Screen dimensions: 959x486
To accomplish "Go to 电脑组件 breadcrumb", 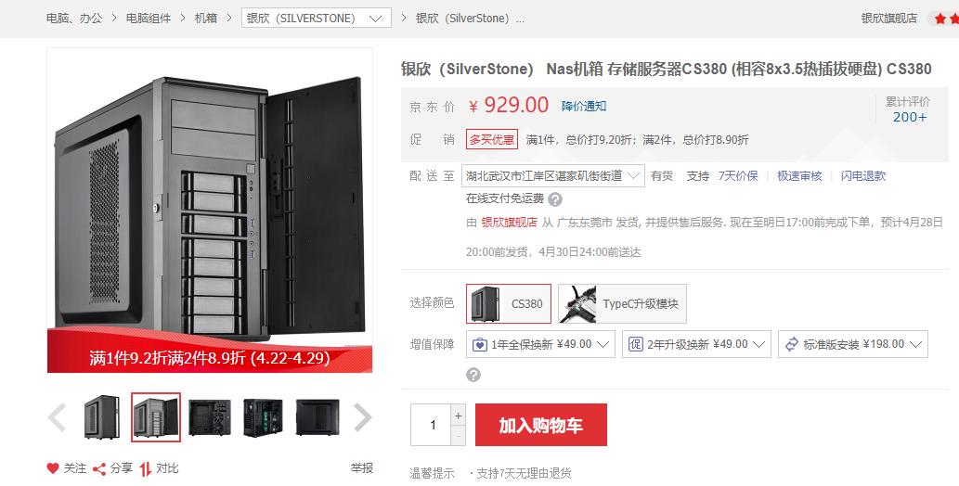I will coord(148,19).
